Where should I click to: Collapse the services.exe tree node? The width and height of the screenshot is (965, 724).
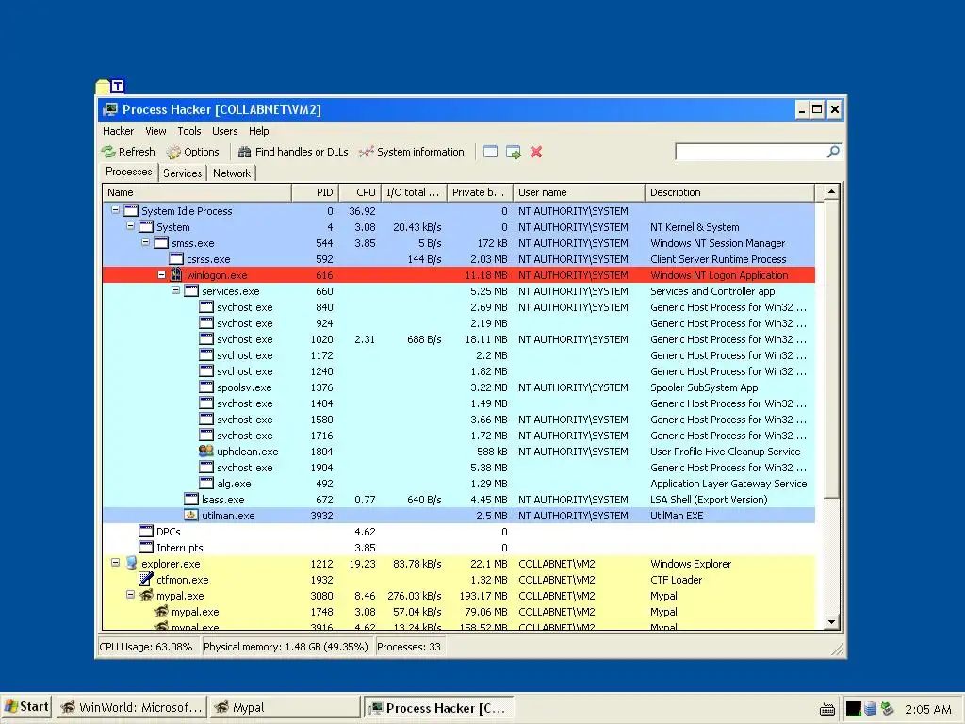(x=176, y=290)
